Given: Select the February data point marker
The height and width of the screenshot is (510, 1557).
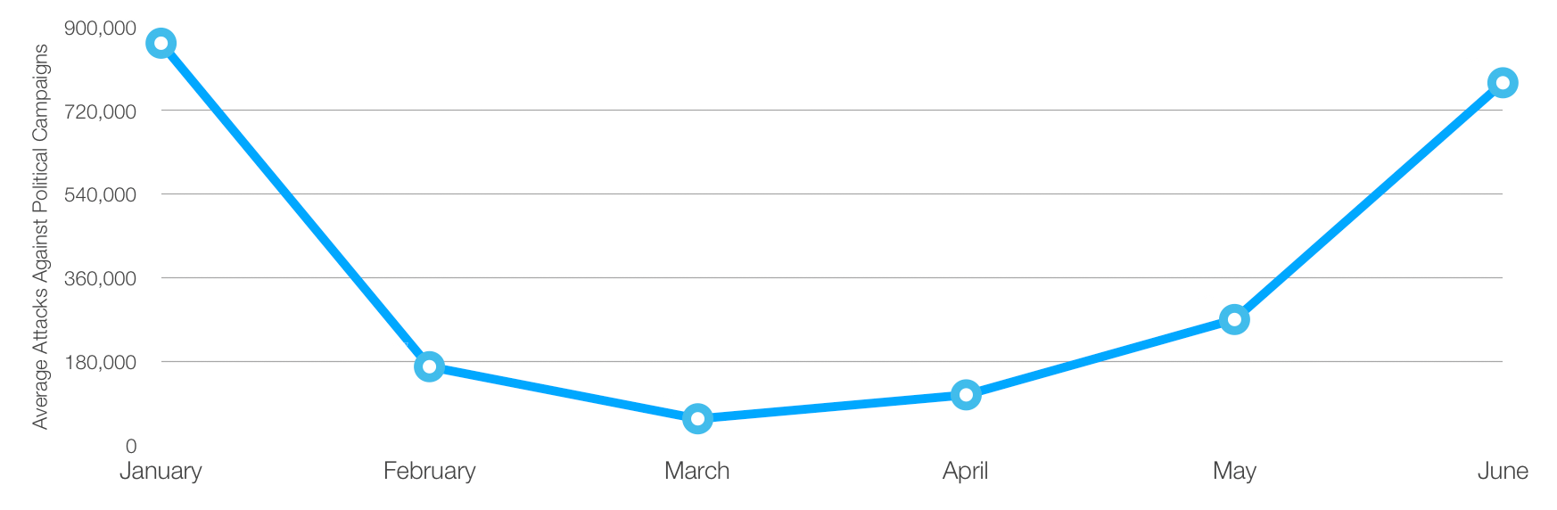Looking at the screenshot, I should (x=429, y=366).
